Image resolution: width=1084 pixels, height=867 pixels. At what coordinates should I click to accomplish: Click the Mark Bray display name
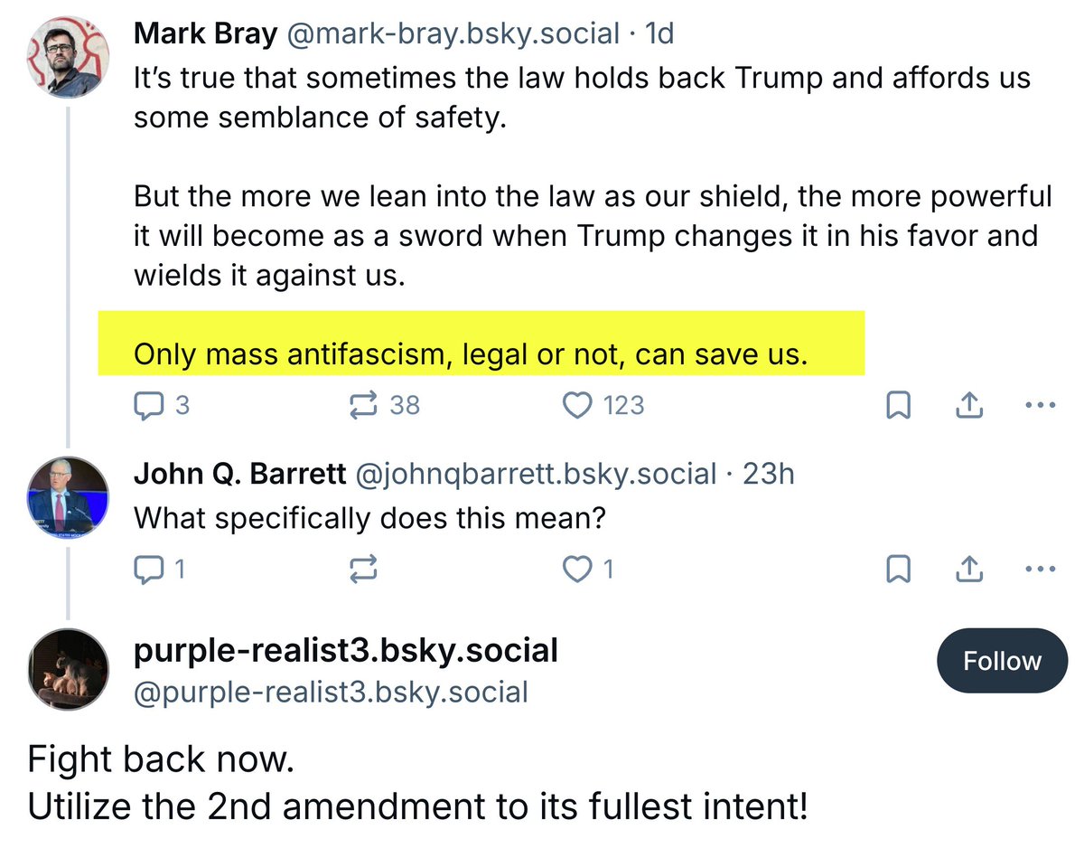(204, 34)
